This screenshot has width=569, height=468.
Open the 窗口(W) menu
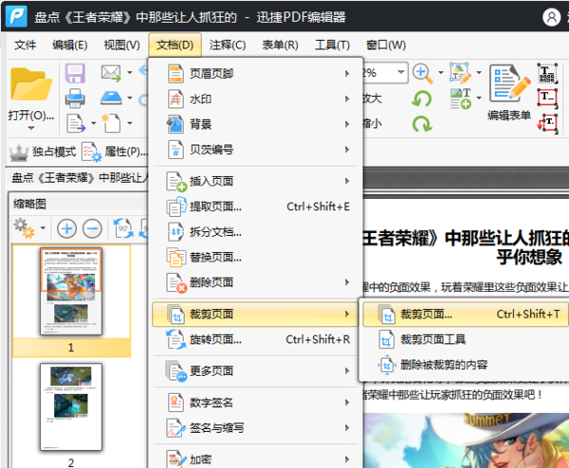pyautogui.click(x=386, y=45)
